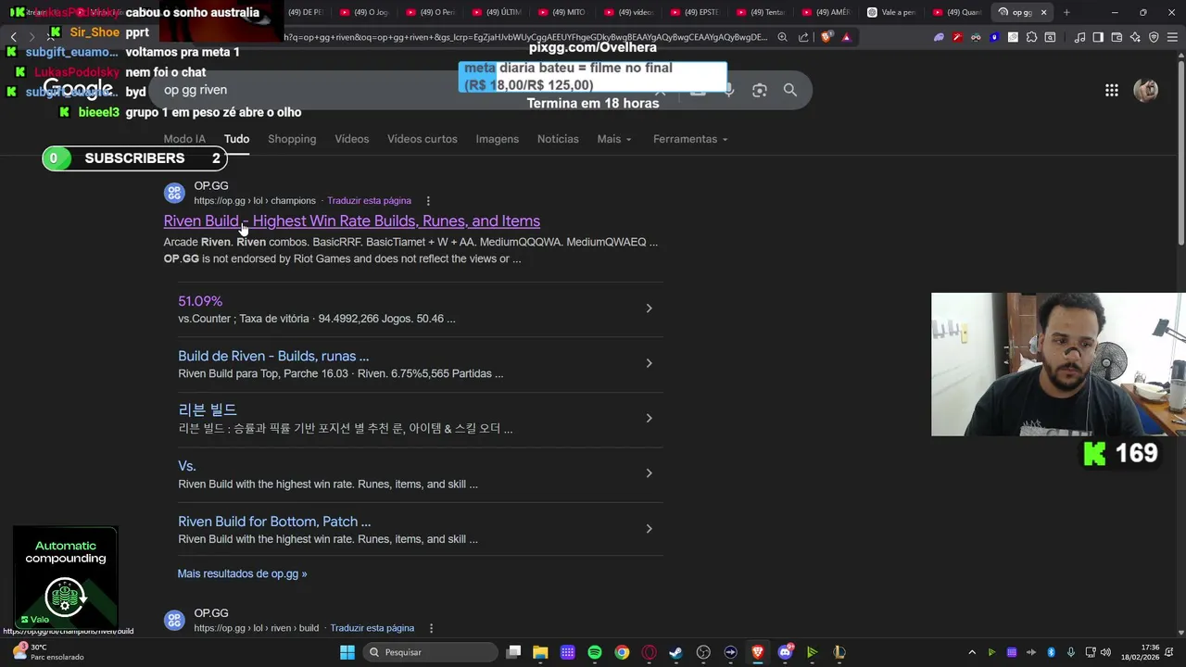Show hidden system tray icons

[972, 652]
